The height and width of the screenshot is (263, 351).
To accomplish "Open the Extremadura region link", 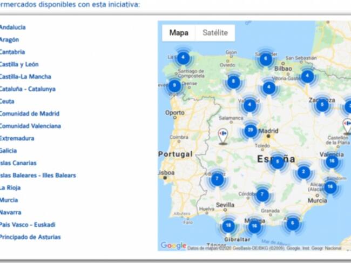I will click(17, 138).
